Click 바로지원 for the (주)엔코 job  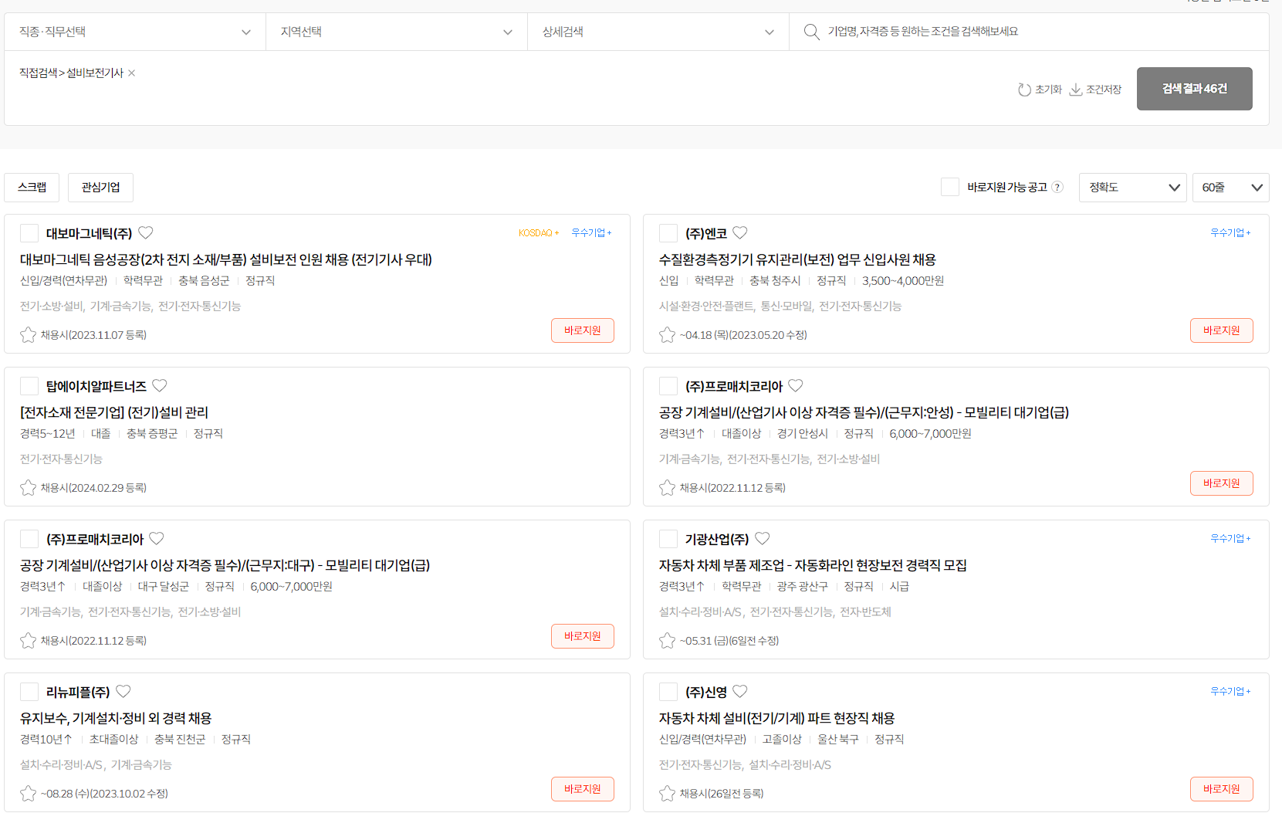tap(1221, 330)
